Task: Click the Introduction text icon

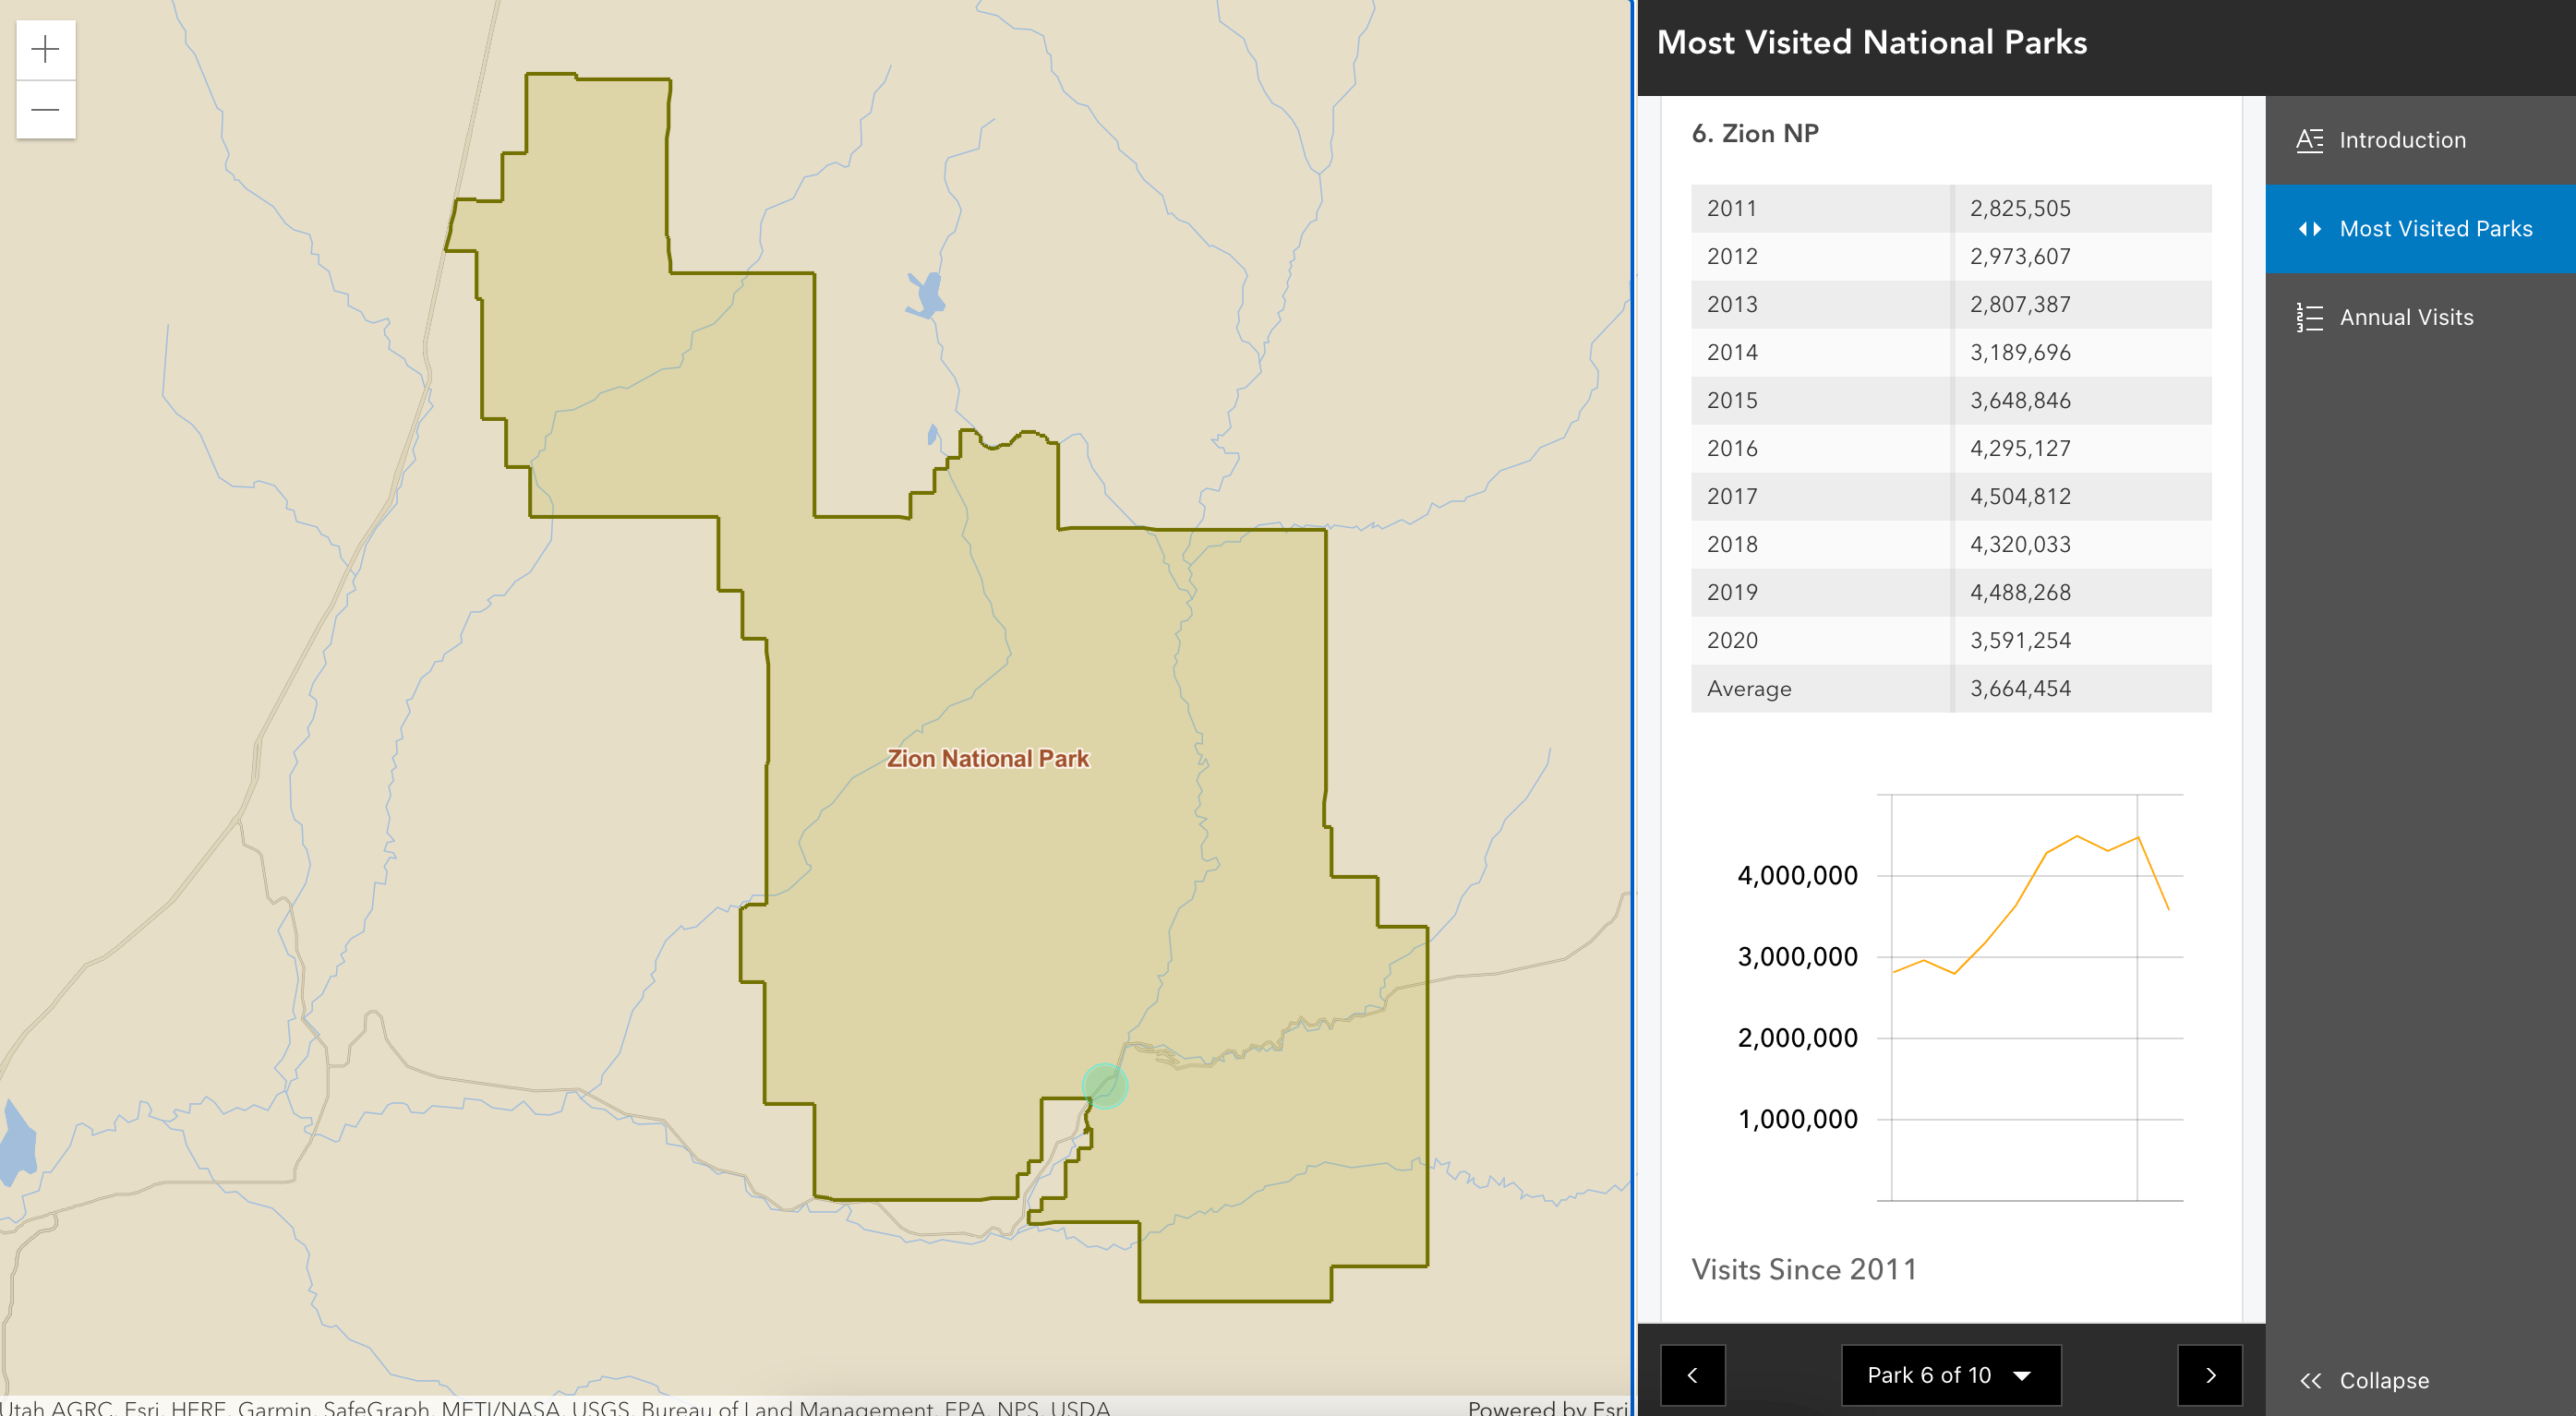Action: click(x=2309, y=140)
